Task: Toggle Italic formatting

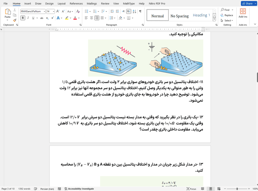Action: coord(28,18)
